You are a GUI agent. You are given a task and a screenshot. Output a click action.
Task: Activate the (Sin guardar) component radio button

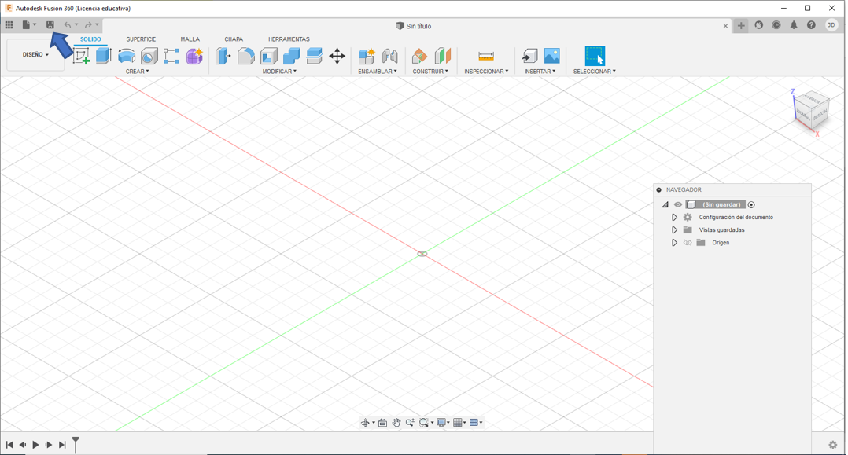751,205
